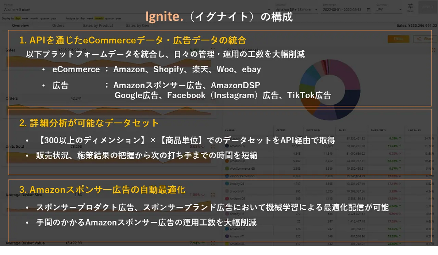Set Analyze by to week
This screenshot has height=255, width=438.
(90, 18)
